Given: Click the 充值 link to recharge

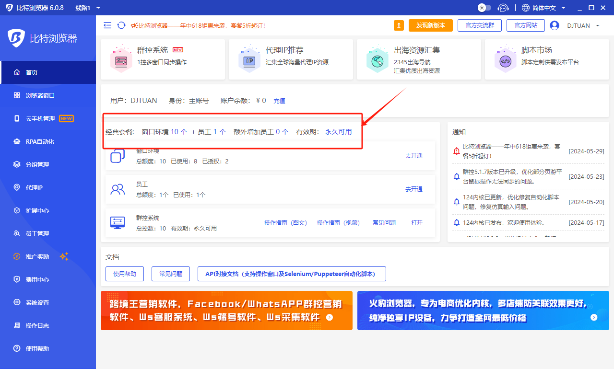Looking at the screenshot, I should [x=279, y=101].
